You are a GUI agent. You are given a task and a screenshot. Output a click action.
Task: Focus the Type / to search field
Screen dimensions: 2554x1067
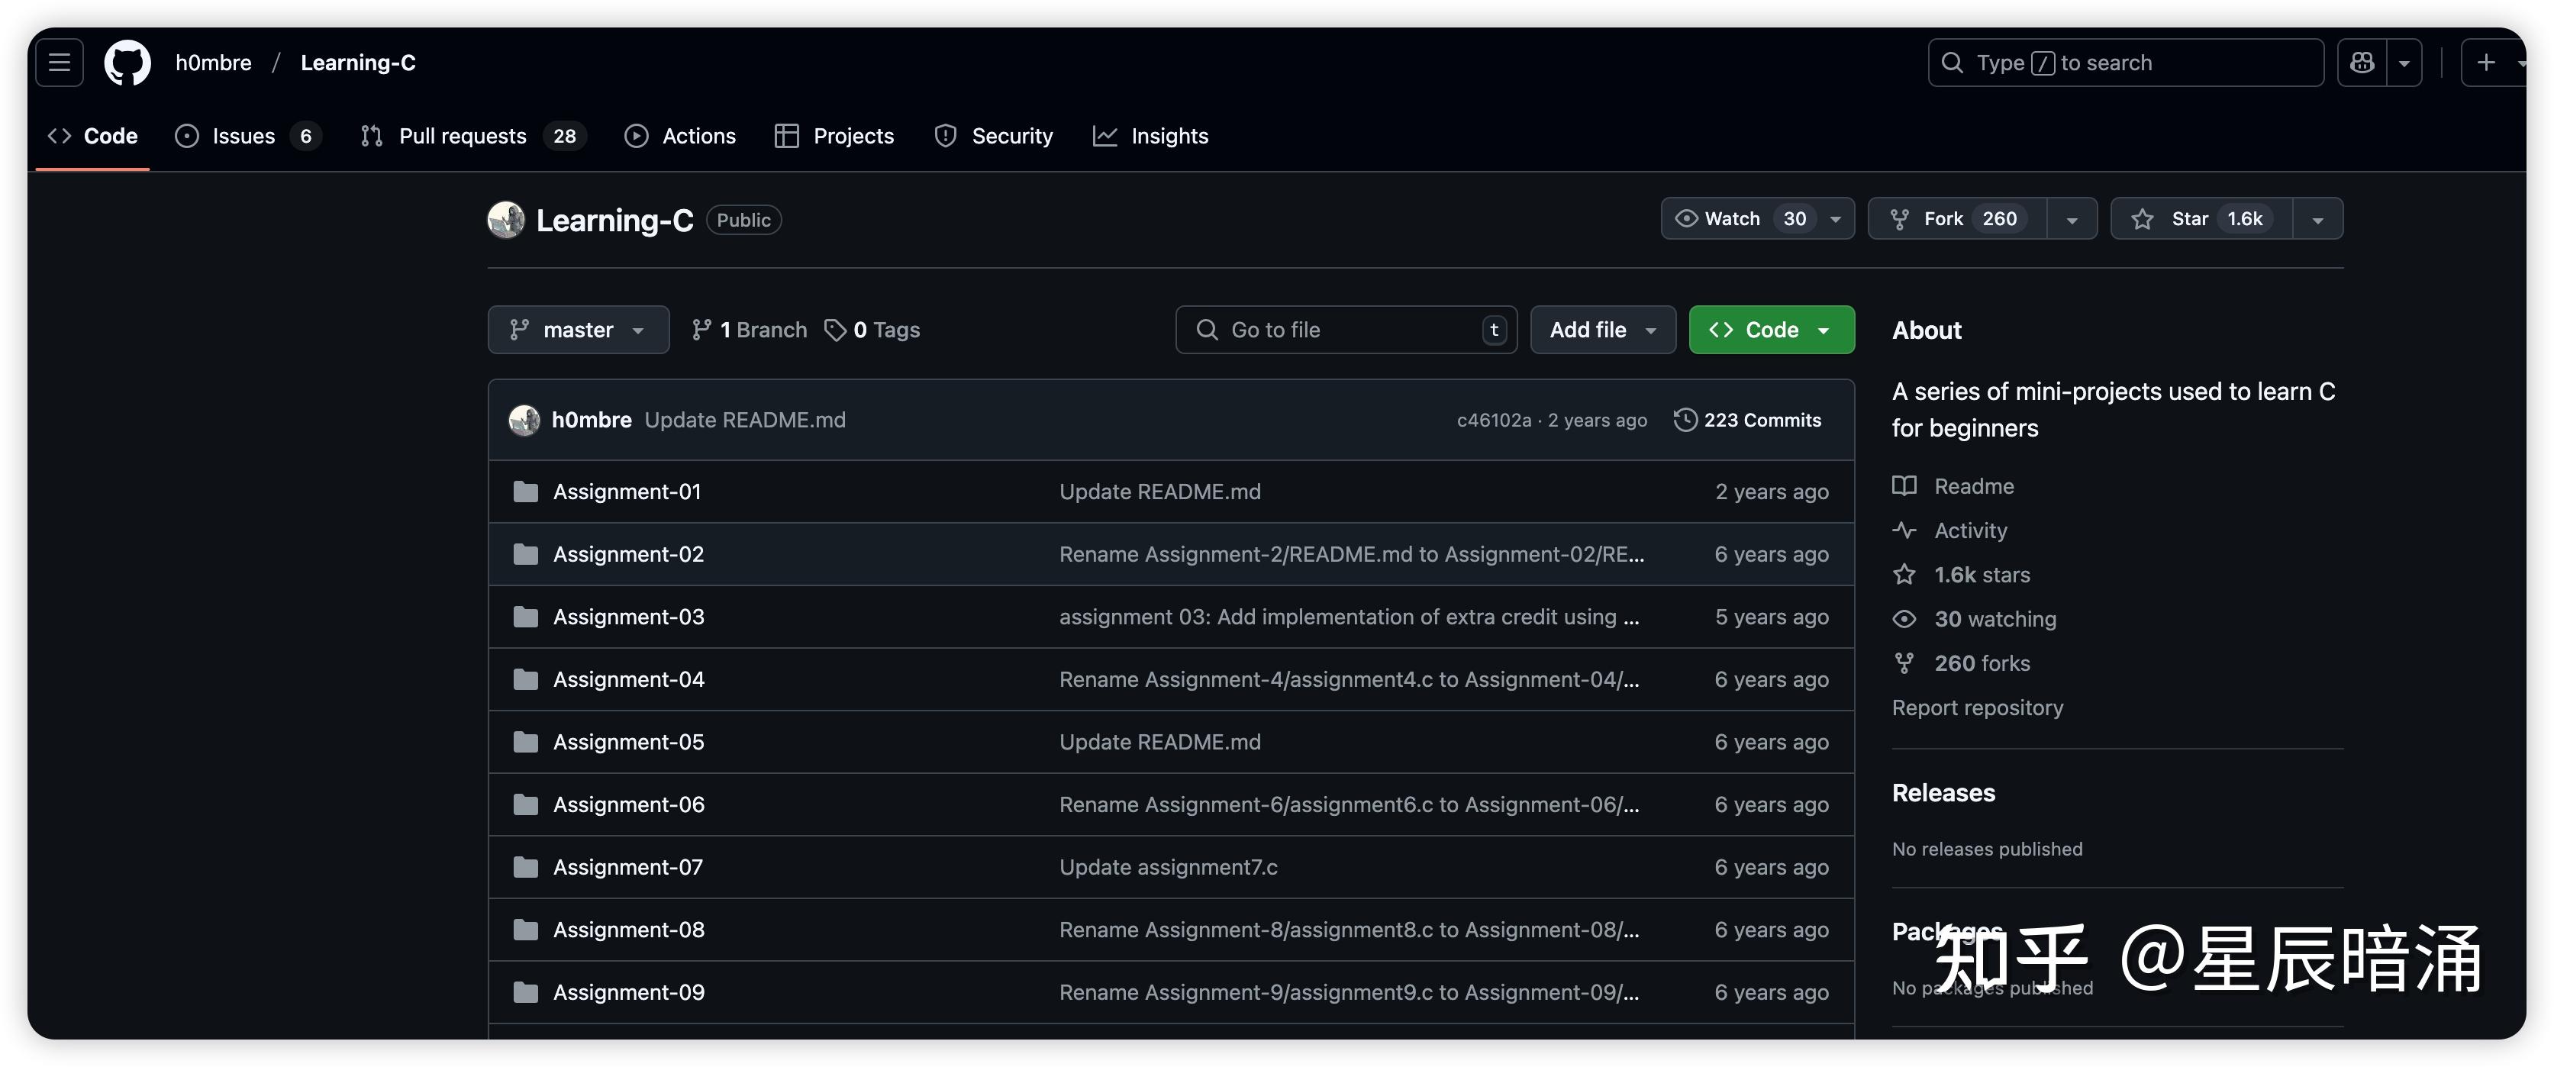pos(2126,63)
